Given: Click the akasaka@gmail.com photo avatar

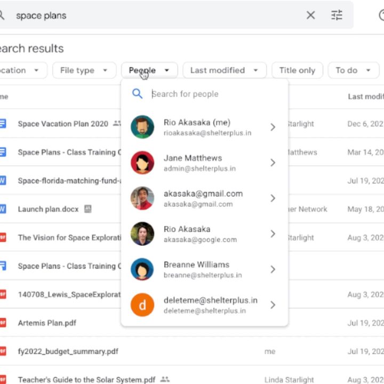Looking at the screenshot, I should [142, 198].
